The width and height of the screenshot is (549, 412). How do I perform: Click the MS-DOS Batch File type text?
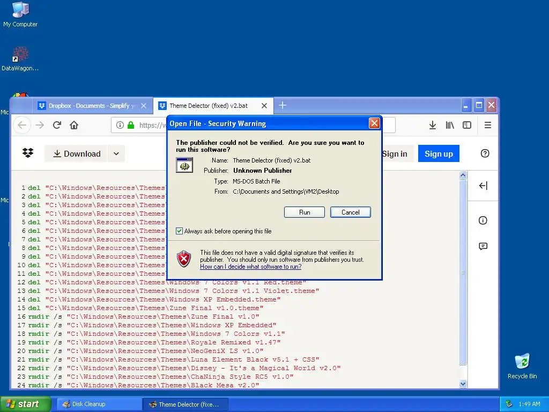(x=256, y=181)
